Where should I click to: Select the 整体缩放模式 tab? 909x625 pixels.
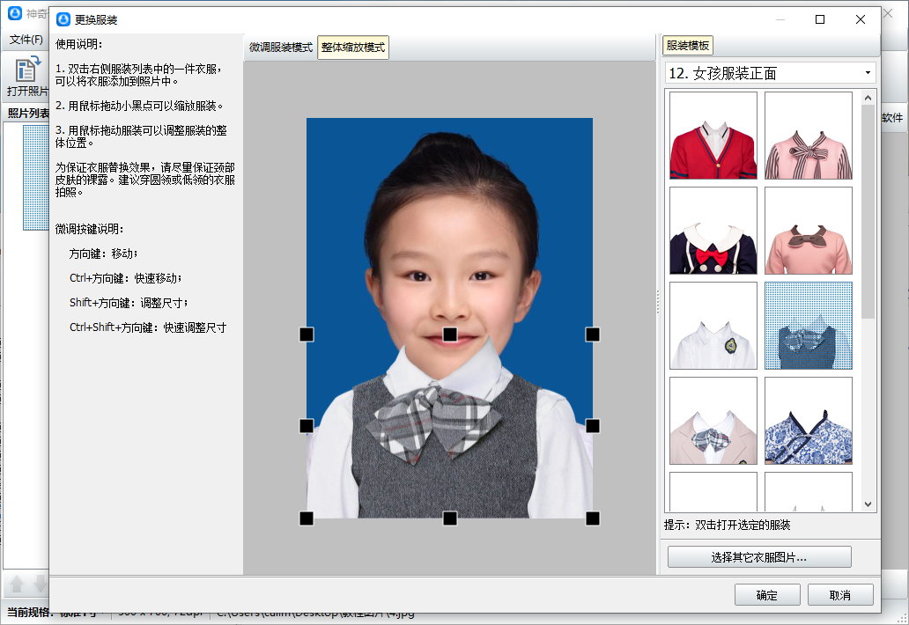352,48
